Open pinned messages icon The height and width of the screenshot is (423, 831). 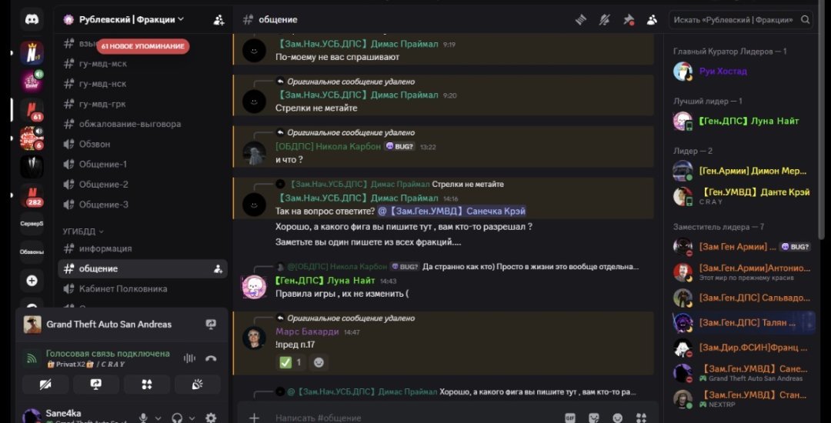(629, 19)
